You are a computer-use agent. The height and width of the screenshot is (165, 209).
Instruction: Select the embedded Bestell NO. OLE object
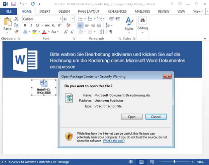point(44,87)
